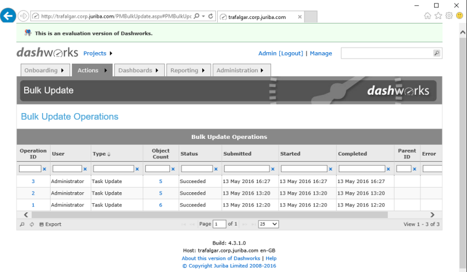Open the Dashboards tab menu
This screenshot has width=467, height=272.
(140, 70)
